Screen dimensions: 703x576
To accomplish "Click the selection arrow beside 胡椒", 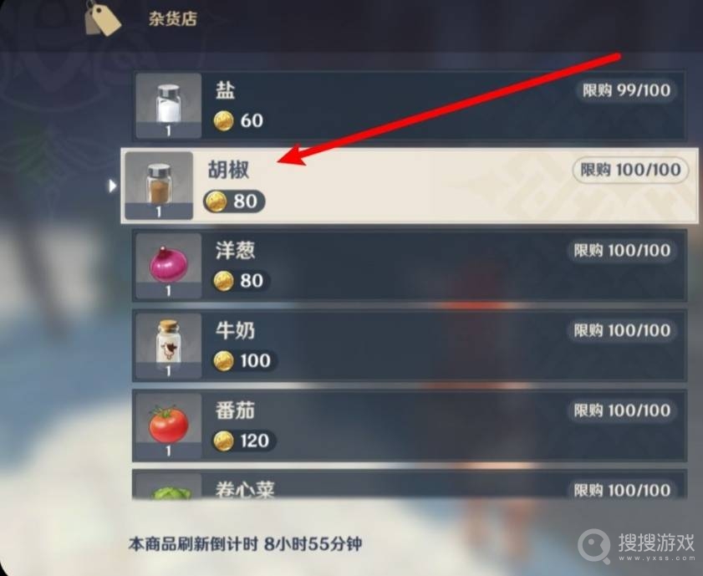I will click(x=112, y=186).
